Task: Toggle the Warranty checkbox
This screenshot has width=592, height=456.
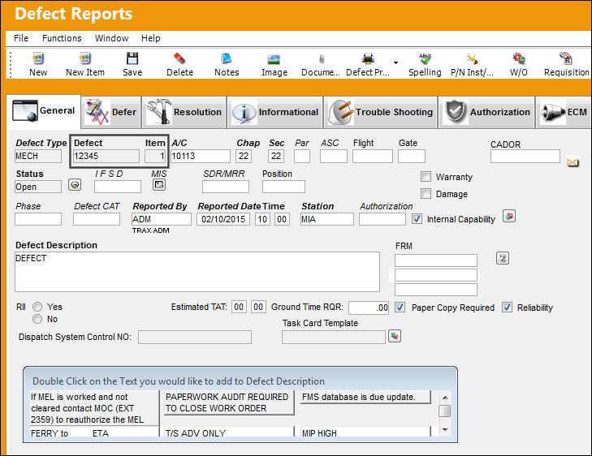Action: click(426, 177)
